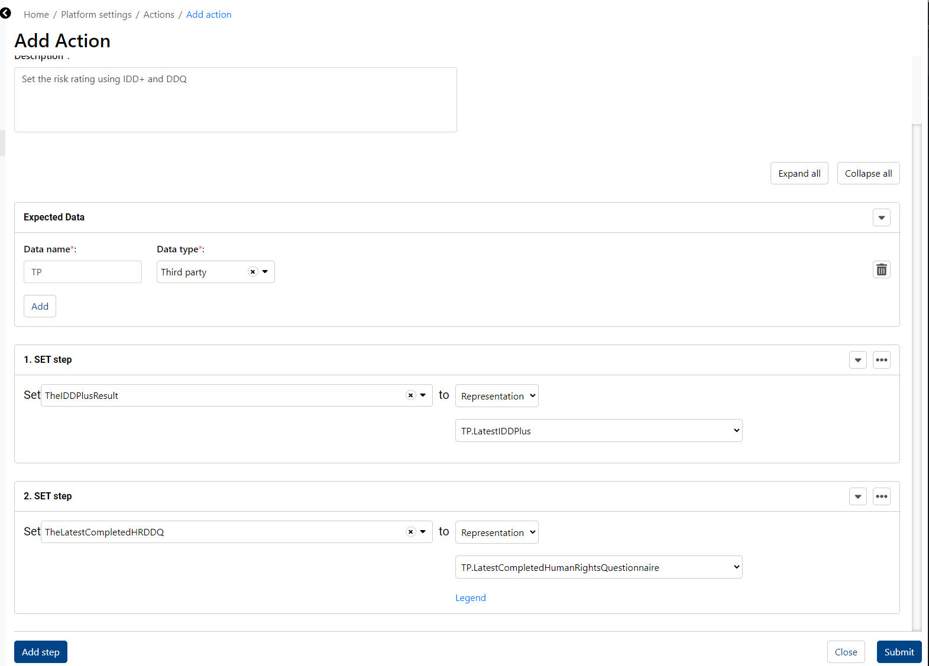Image resolution: width=929 pixels, height=666 pixels.
Task: Collapse the 2. SET step panel
Action: pos(858,496)
